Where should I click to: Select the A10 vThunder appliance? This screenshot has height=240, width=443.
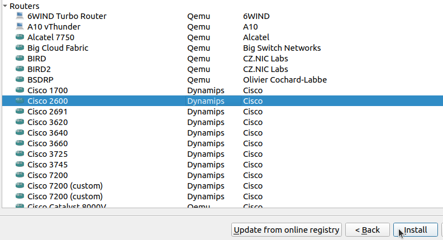(54, 27)
